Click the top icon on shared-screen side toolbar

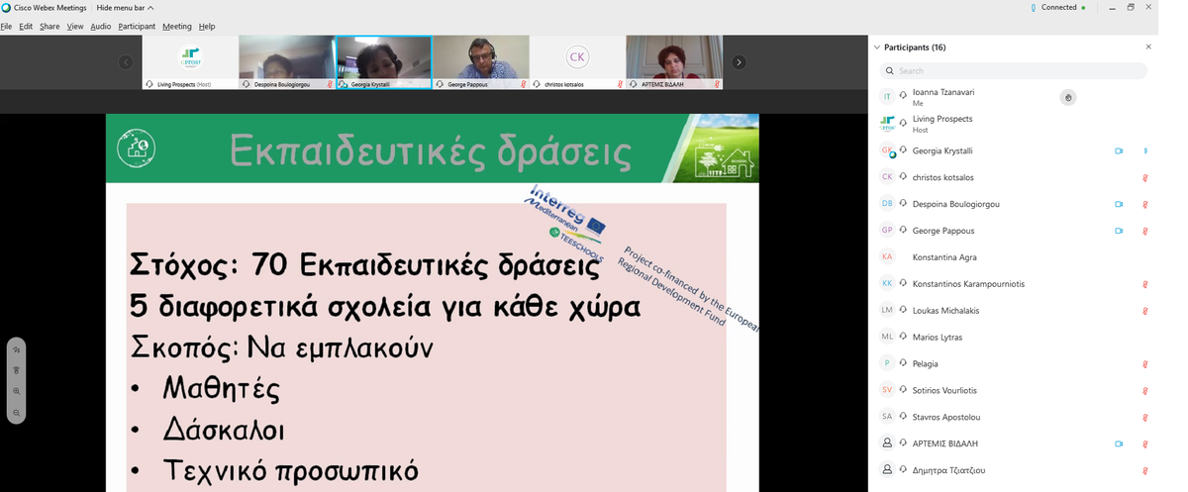coord(16,349)
